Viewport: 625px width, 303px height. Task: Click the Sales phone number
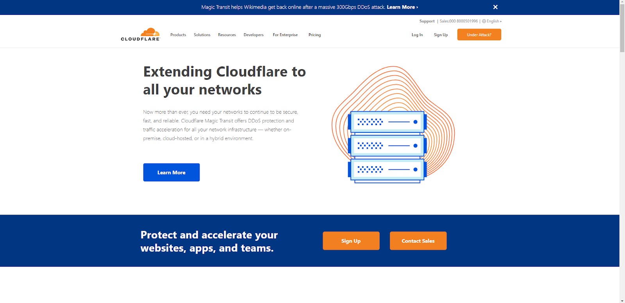pos(459,21)
